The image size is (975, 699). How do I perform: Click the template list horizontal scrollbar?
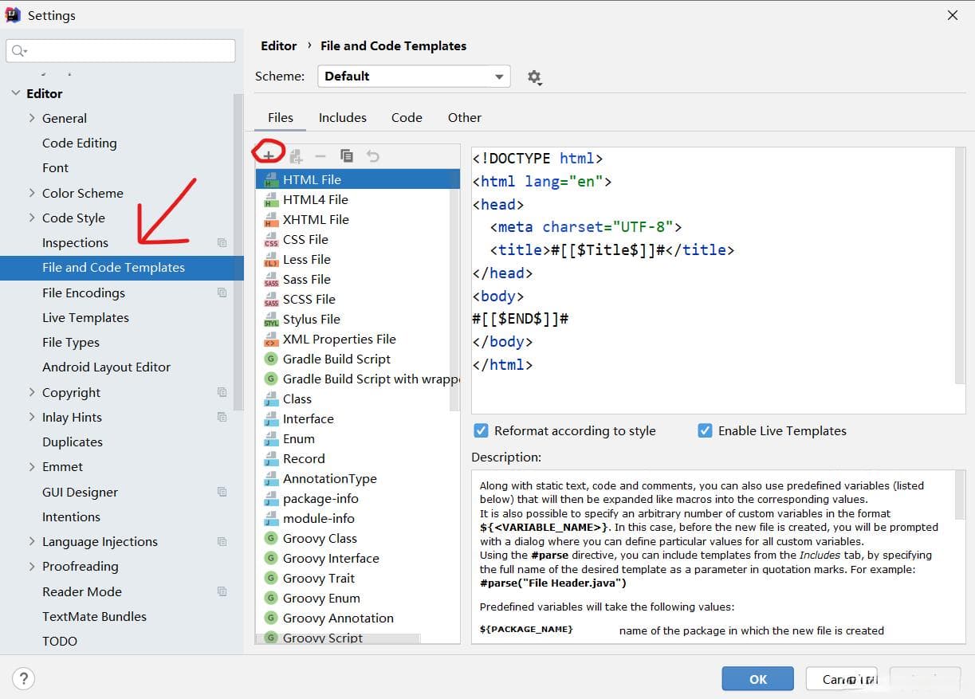point(338,638)
